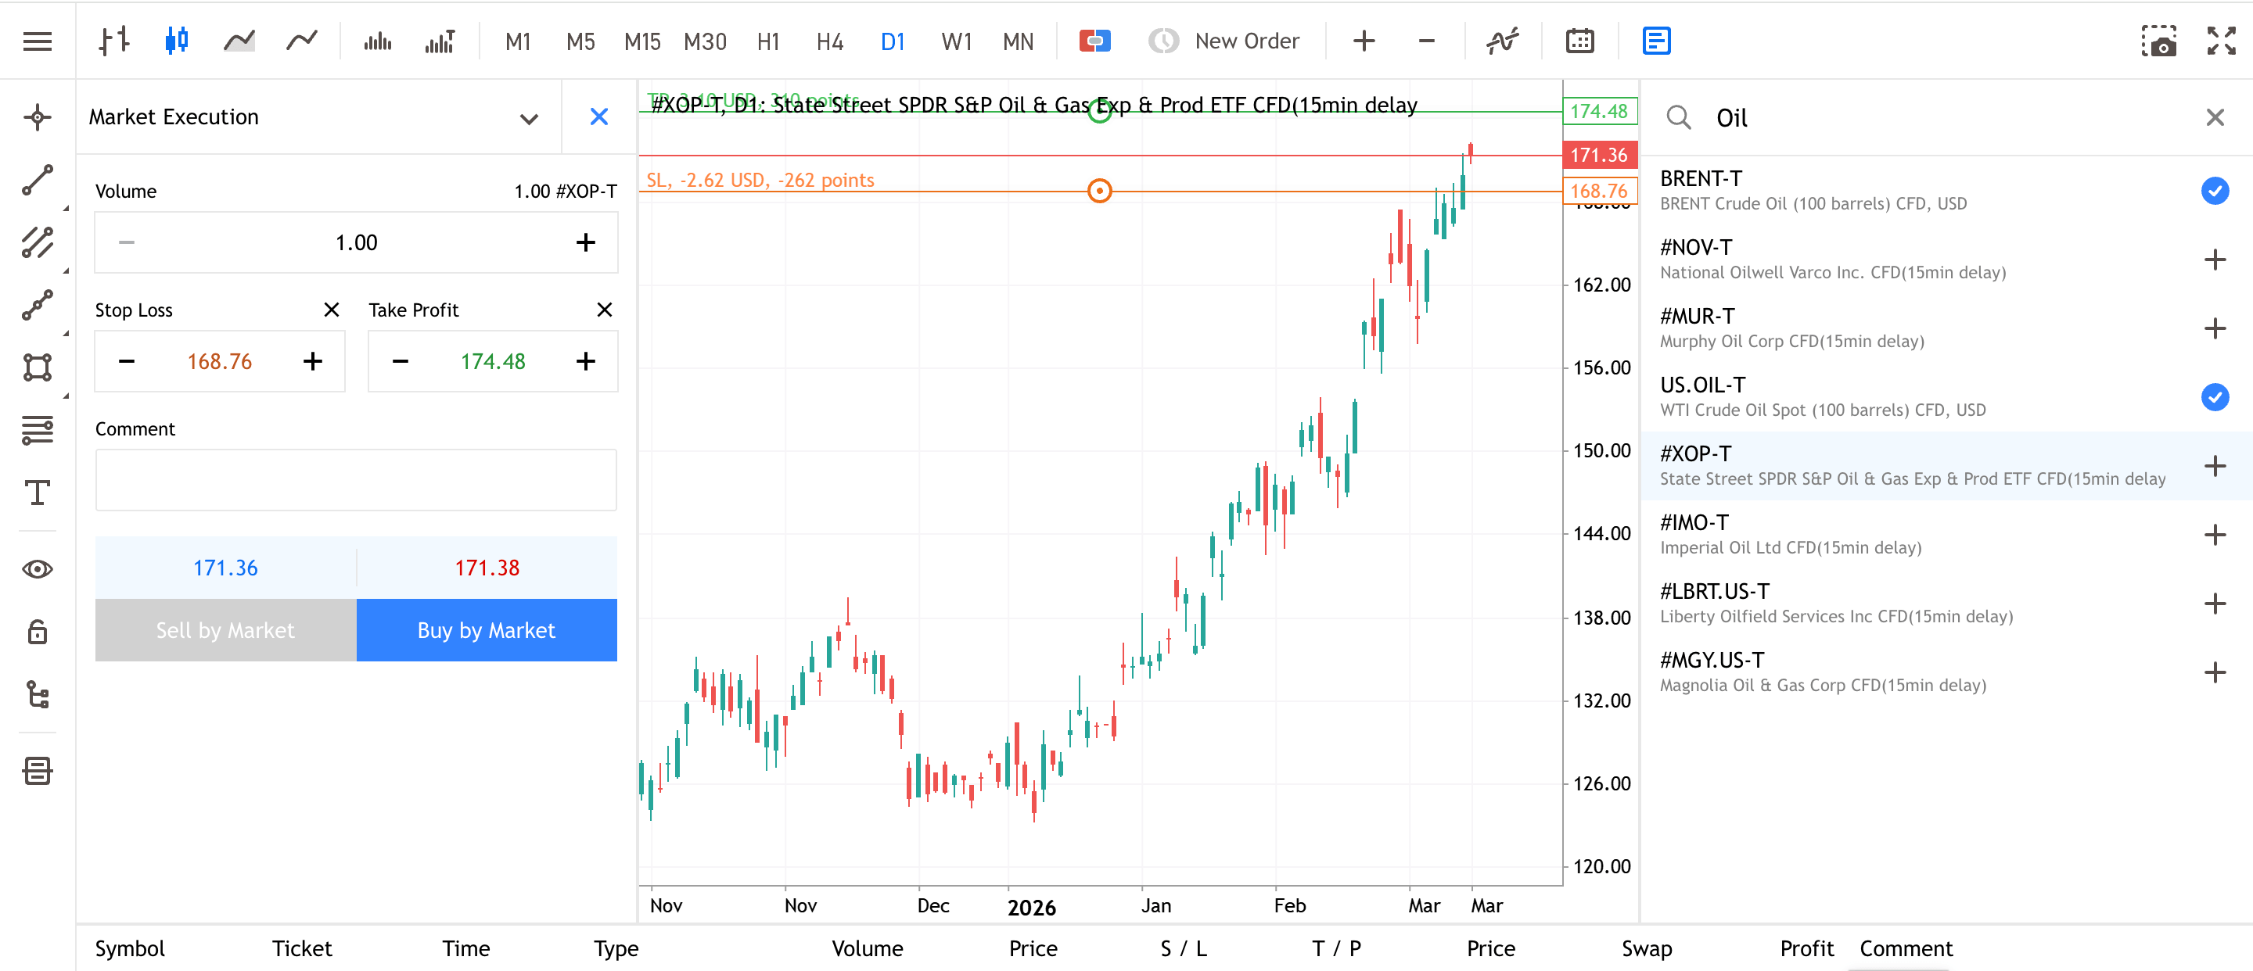Viewport: 2253px width, 971px height.
Task: Increase the Stop Loss 168.76 value
Action: pyautogui.click(x=312, y=361)
